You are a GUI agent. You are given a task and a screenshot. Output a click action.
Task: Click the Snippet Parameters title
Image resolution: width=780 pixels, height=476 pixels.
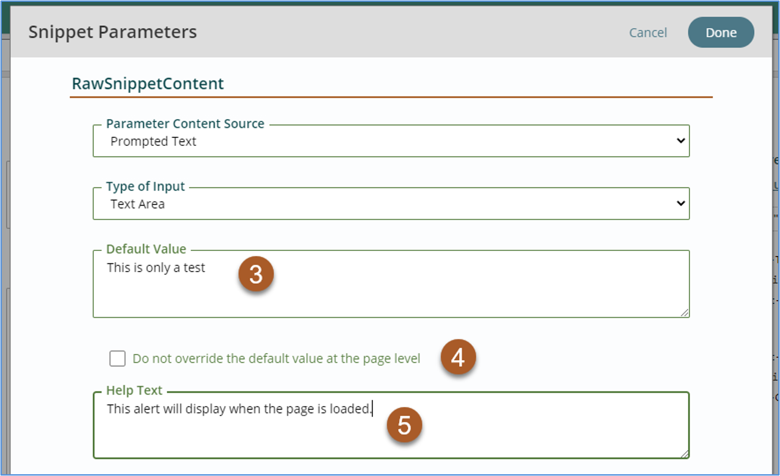pos(112,32)
